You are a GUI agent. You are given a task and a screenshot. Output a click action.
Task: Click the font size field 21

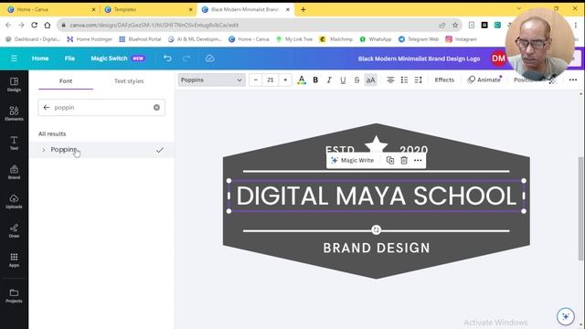tap(271, 80)
